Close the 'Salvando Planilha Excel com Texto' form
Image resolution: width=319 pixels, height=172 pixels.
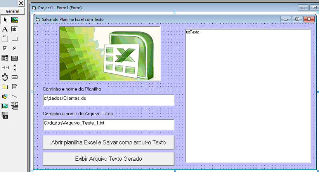click(309, 19)
